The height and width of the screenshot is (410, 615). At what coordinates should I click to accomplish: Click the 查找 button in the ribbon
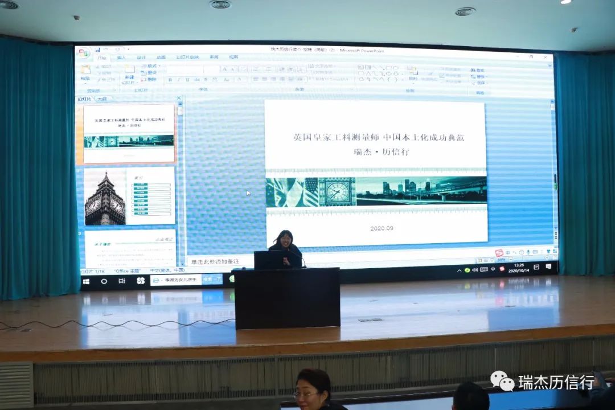point(478,70)
